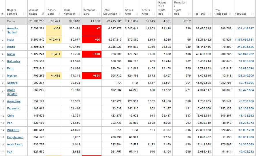Open population link 1.383.085.891

tap(244, 40)
